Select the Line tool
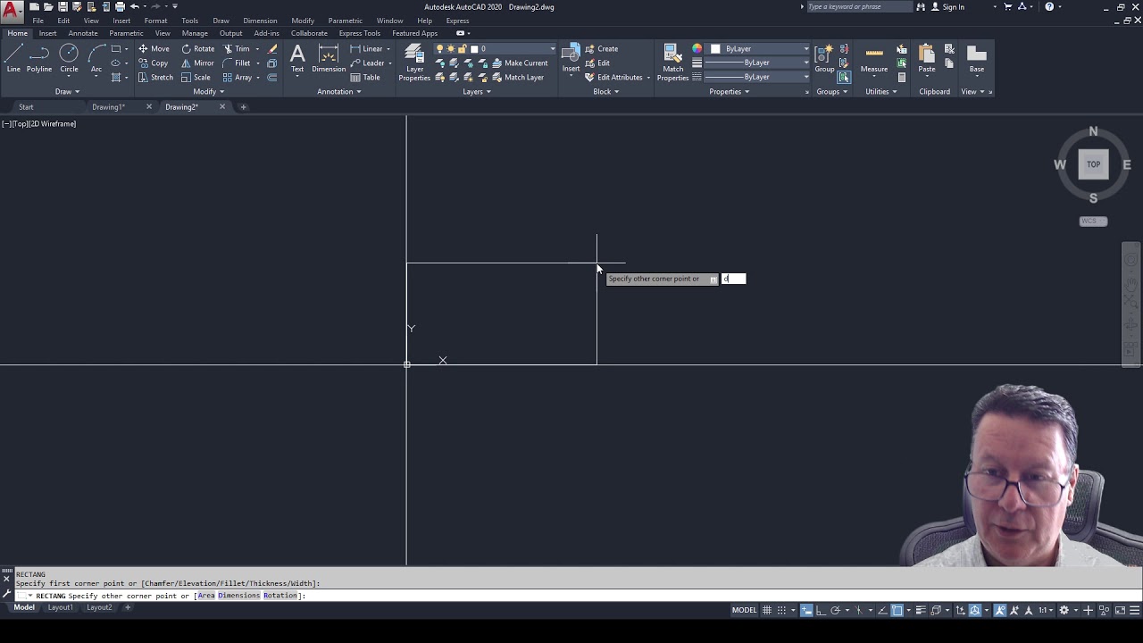This screenshot has width=1143, height=643. (x=13, y=59)
